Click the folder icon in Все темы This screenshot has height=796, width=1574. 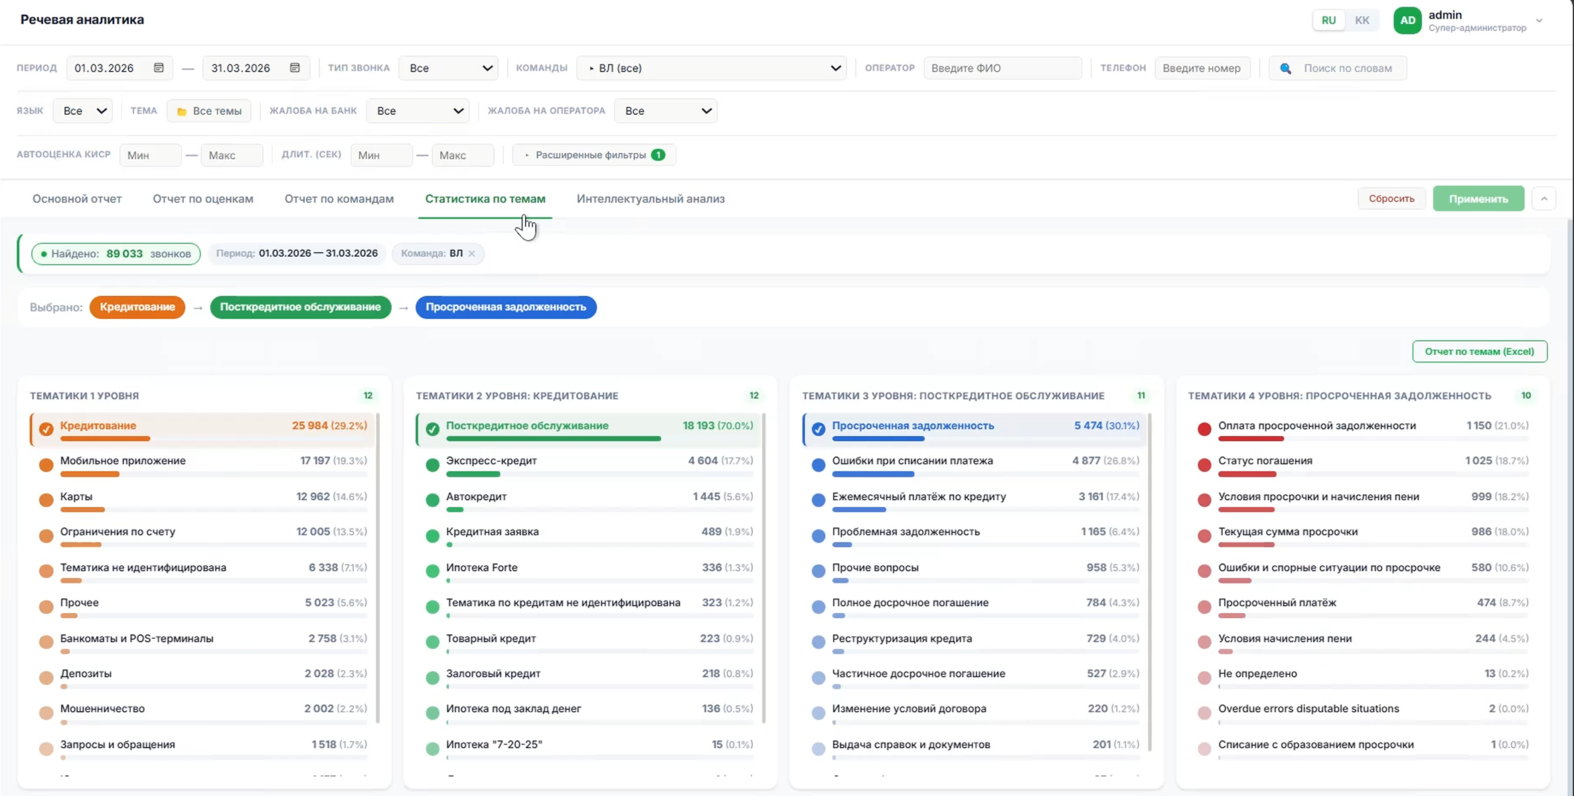(182, 111)
